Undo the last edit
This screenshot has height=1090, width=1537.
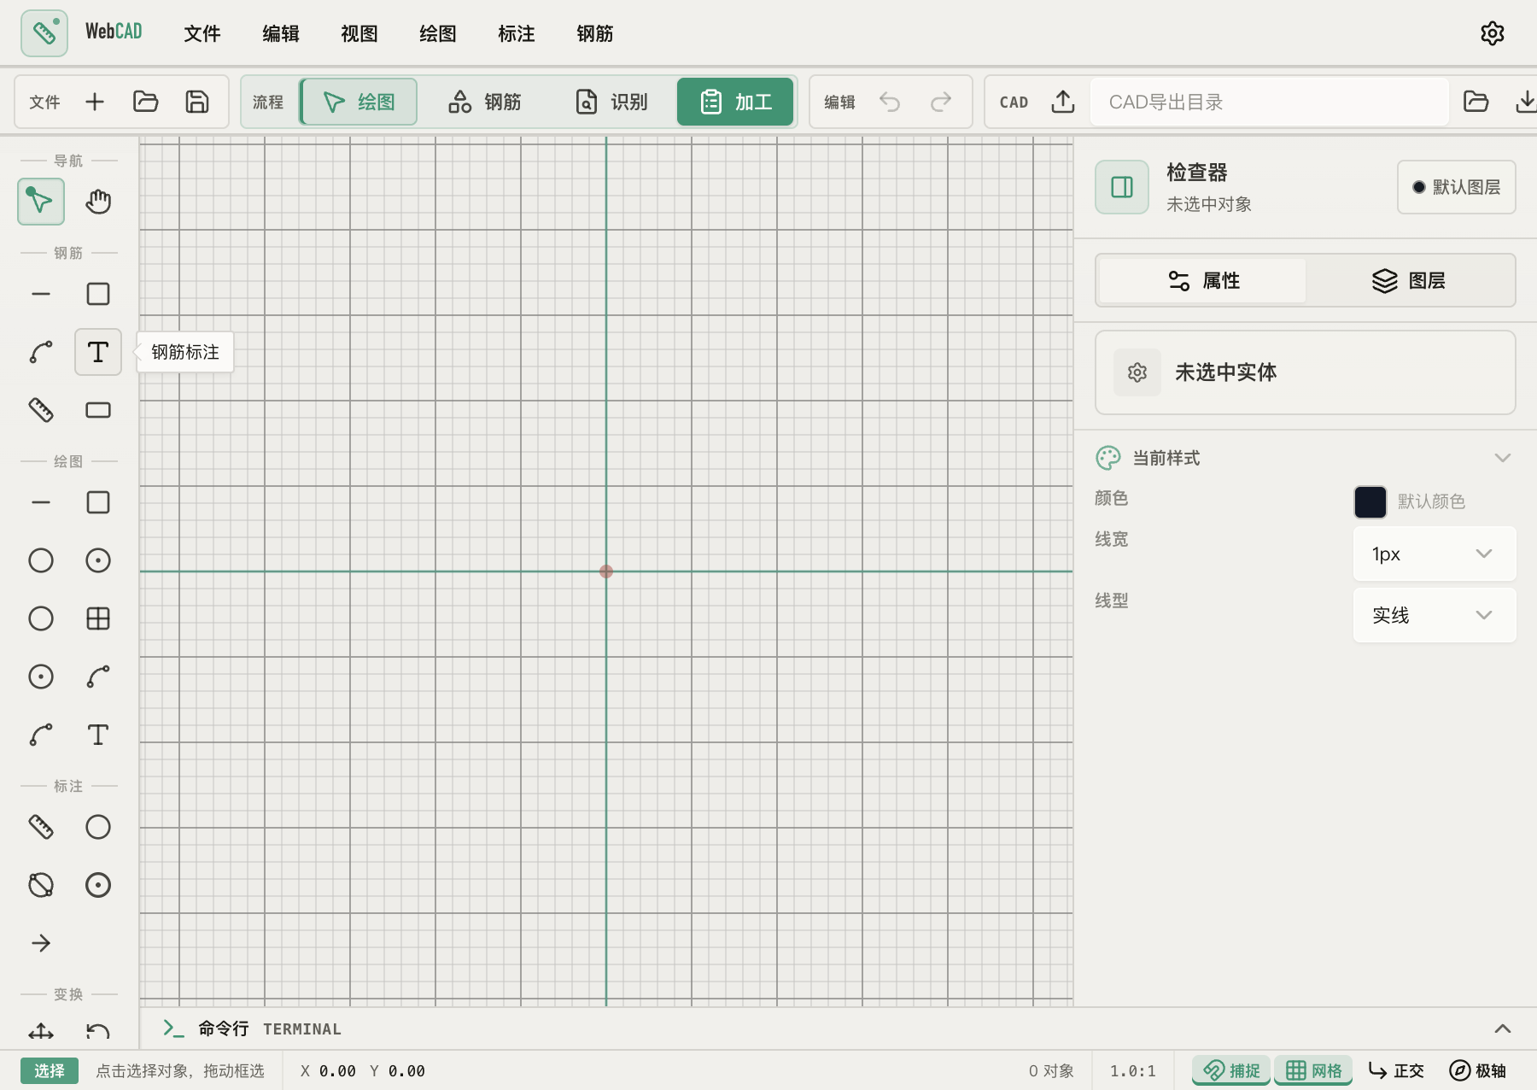(890, 102)
